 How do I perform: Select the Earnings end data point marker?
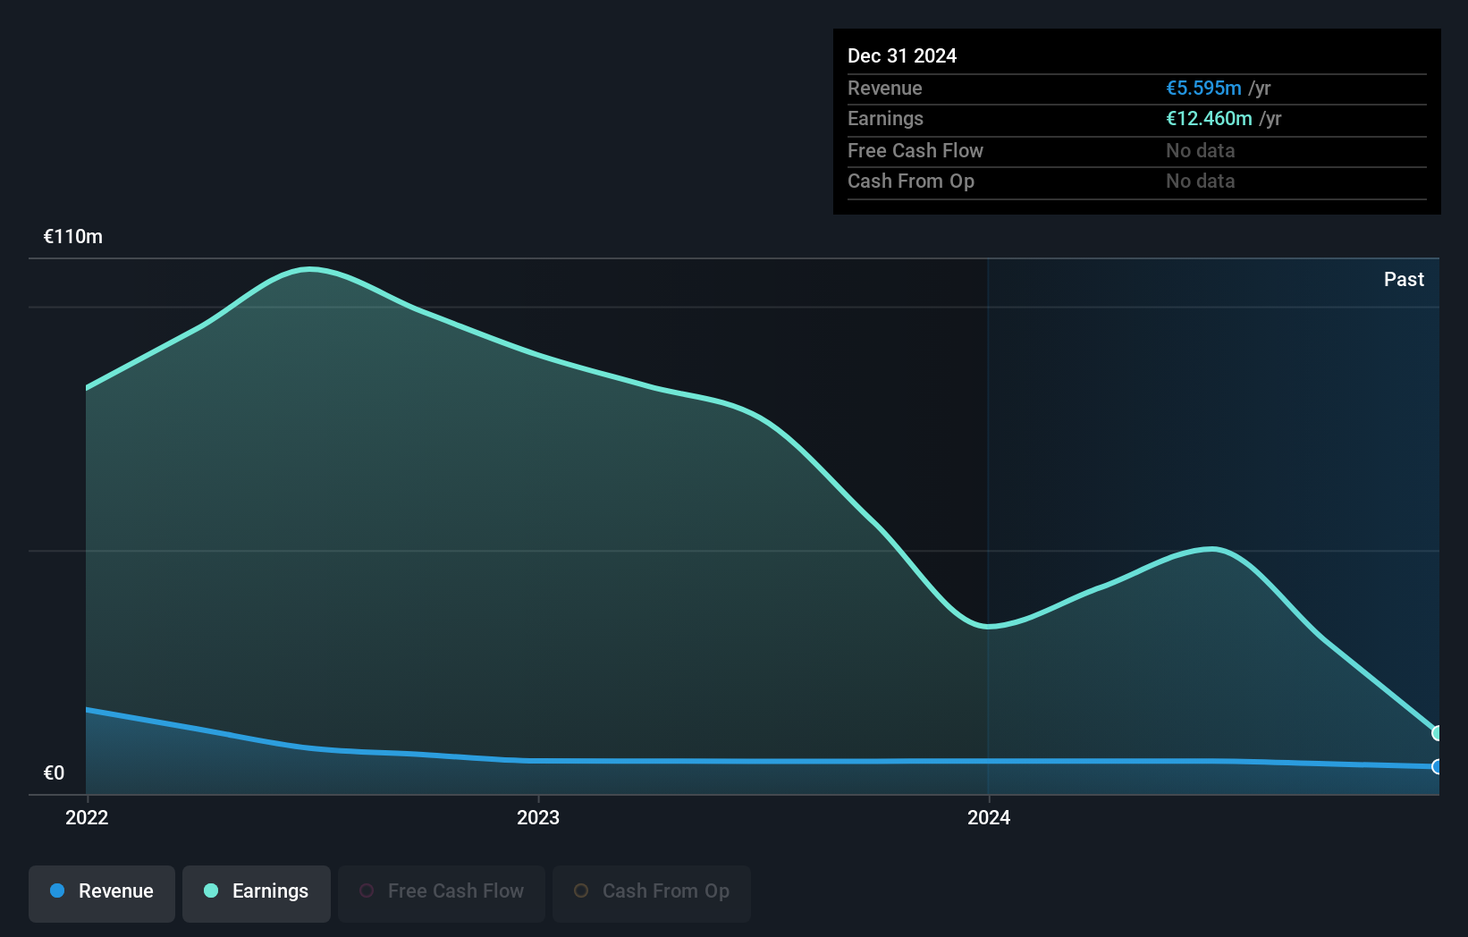(1437, 733)
